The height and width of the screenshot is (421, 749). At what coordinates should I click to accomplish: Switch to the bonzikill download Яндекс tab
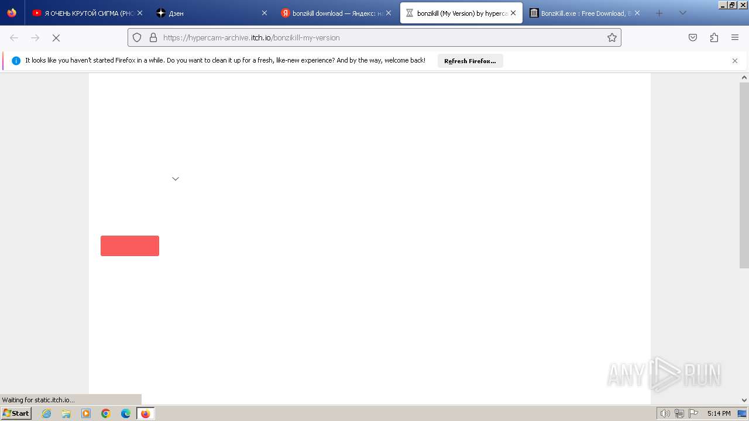[336, 13]
